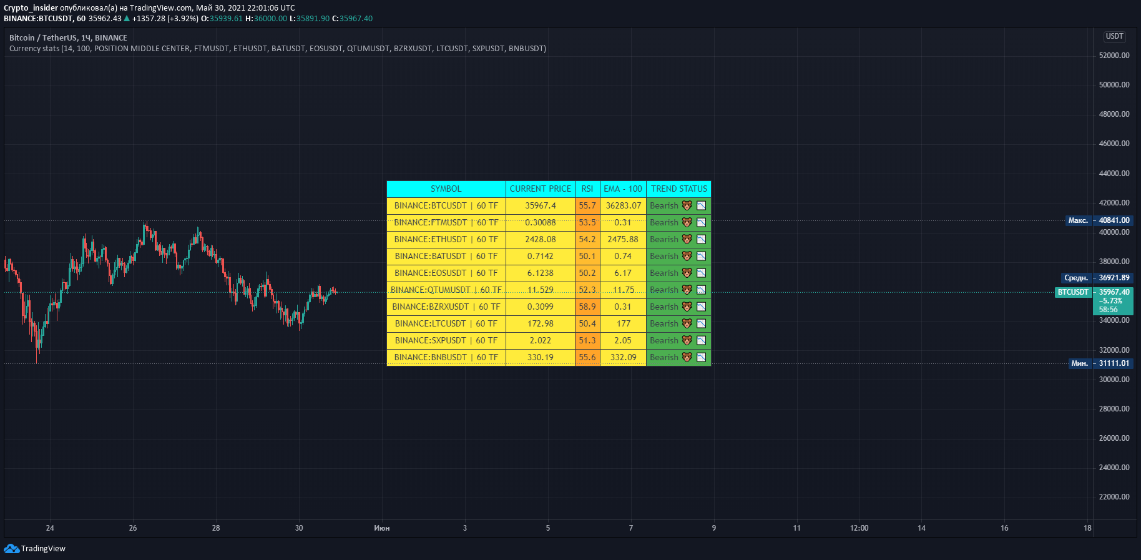1141x560 pixels.
Task: Click the TradingView text at bottom left
Action: click(x=43, y=548)
